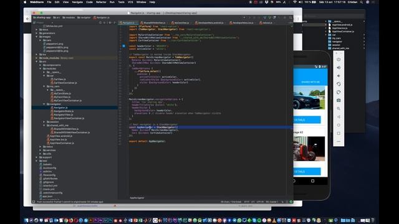399x224 pixels.
Task: Open Wi-Fi status icon in menu bar
Action: 295,2
